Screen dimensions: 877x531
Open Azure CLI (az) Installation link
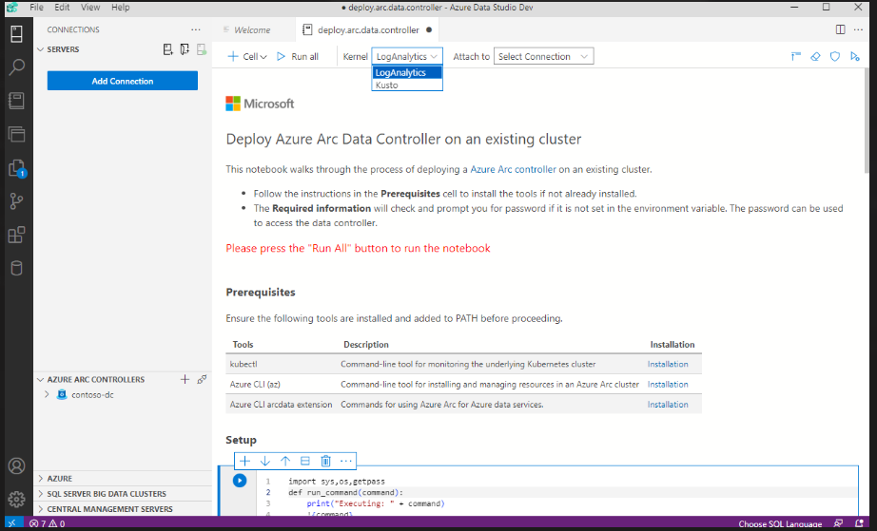click(668, 384)
